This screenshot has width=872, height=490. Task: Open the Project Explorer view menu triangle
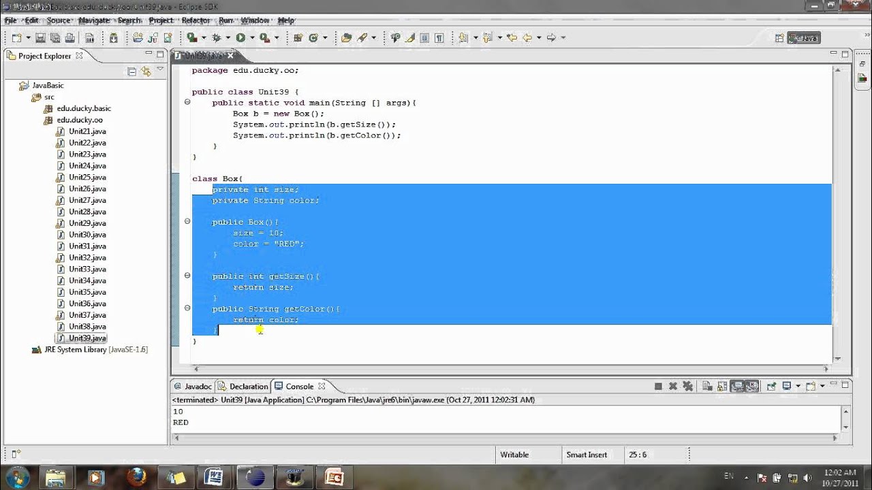[160, 69]
